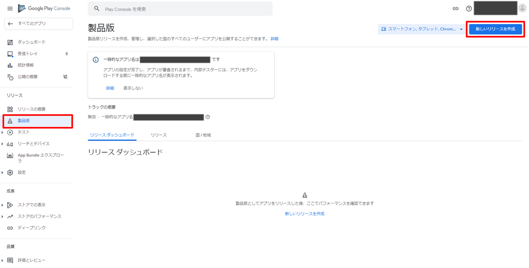The width and height of the screenshot is (529, 268).
Task: Click the ストアのパフォーマンス trend icon
Action: click(x=10, y=217)
